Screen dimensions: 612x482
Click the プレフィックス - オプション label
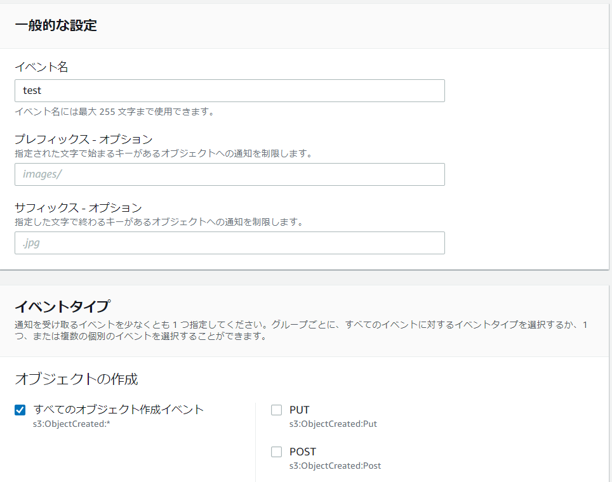pos(84,140)
